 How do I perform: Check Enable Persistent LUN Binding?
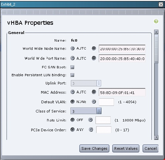72,75
